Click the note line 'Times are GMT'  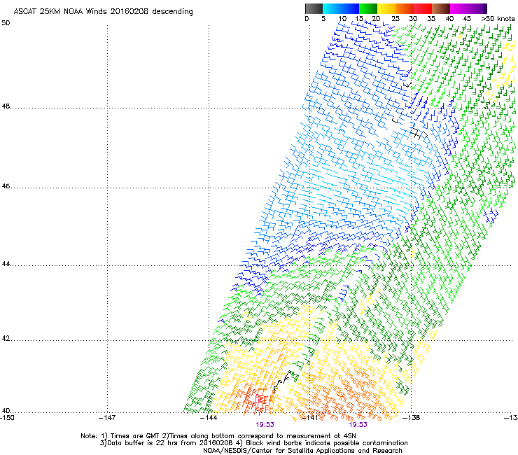[x=135, y=436]
